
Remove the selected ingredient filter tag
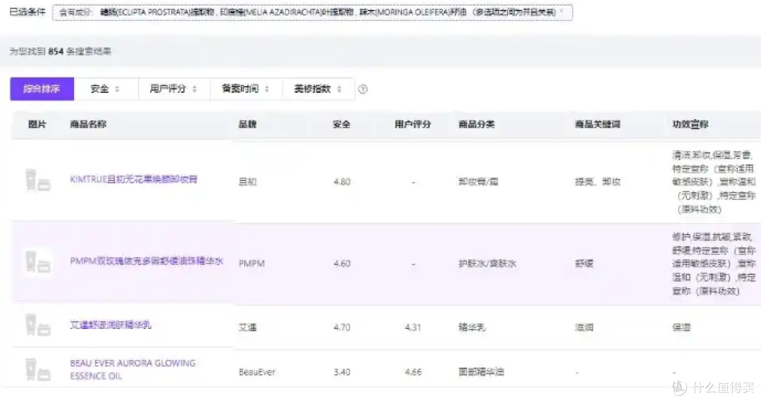tap(562, 12)
